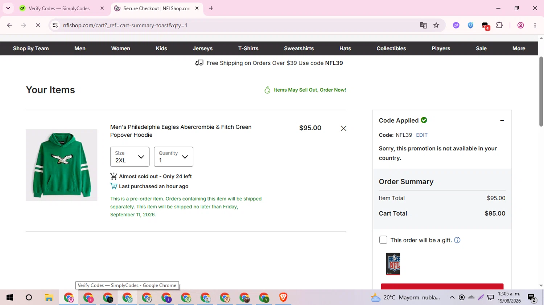Click the OneDrive cloud tray icon
544x305 pixels.
pos(471,297)
